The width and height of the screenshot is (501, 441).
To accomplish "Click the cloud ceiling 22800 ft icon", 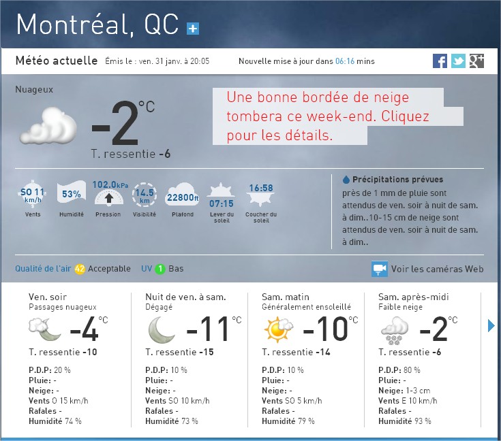I will [x=182, y=197].
